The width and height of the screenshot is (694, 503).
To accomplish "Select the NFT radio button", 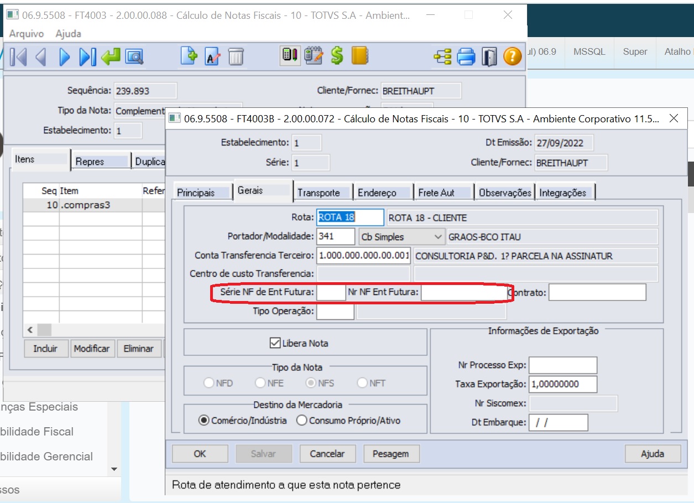I will point(363,382).
